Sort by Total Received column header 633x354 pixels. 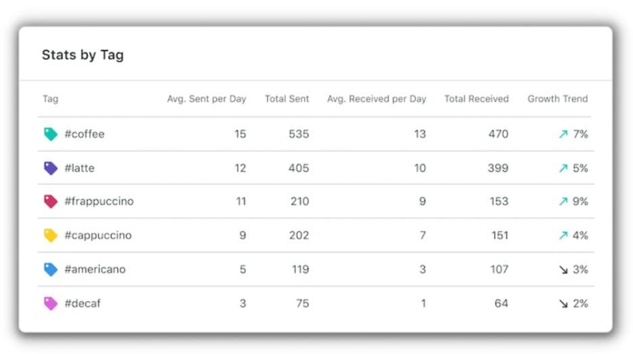476,99
